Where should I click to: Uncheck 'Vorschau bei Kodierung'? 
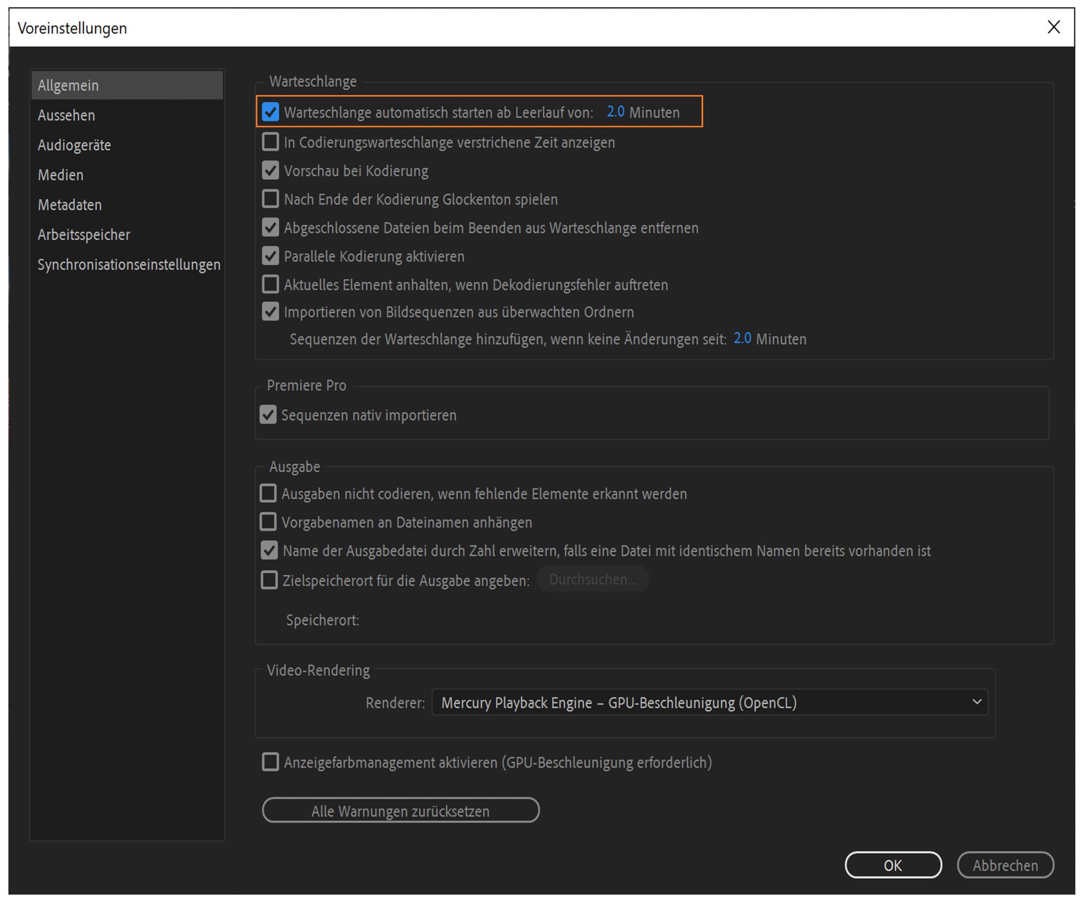point(270,171)
